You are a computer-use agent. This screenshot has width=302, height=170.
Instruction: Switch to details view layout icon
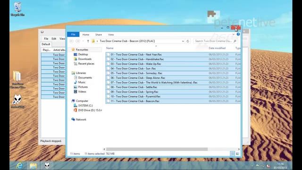click(x=233, y=153)
